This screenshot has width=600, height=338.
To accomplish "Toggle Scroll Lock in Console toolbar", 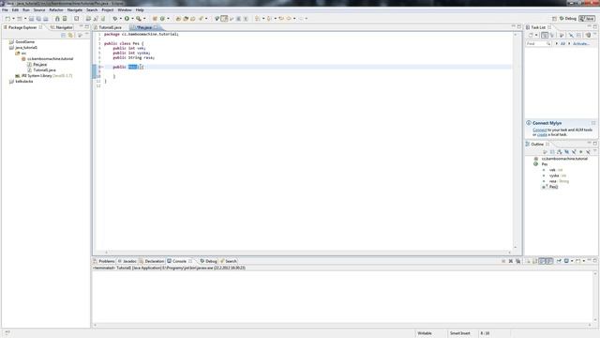I will pyautogui.click(x=535, y=261).
